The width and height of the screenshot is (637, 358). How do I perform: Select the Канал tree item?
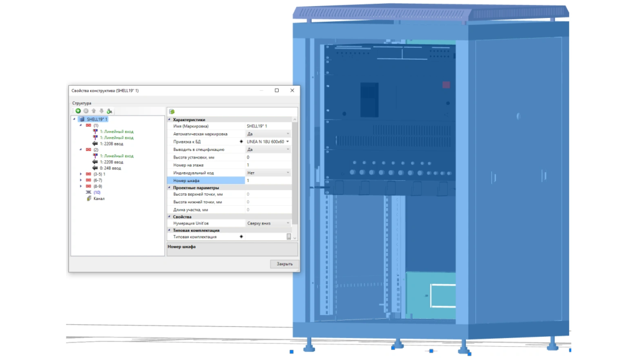pyautogui.click(x=99, y=199)
